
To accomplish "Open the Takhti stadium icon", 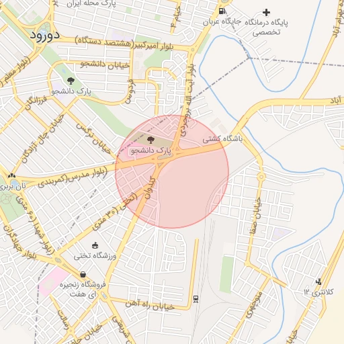I will (95, 246).
